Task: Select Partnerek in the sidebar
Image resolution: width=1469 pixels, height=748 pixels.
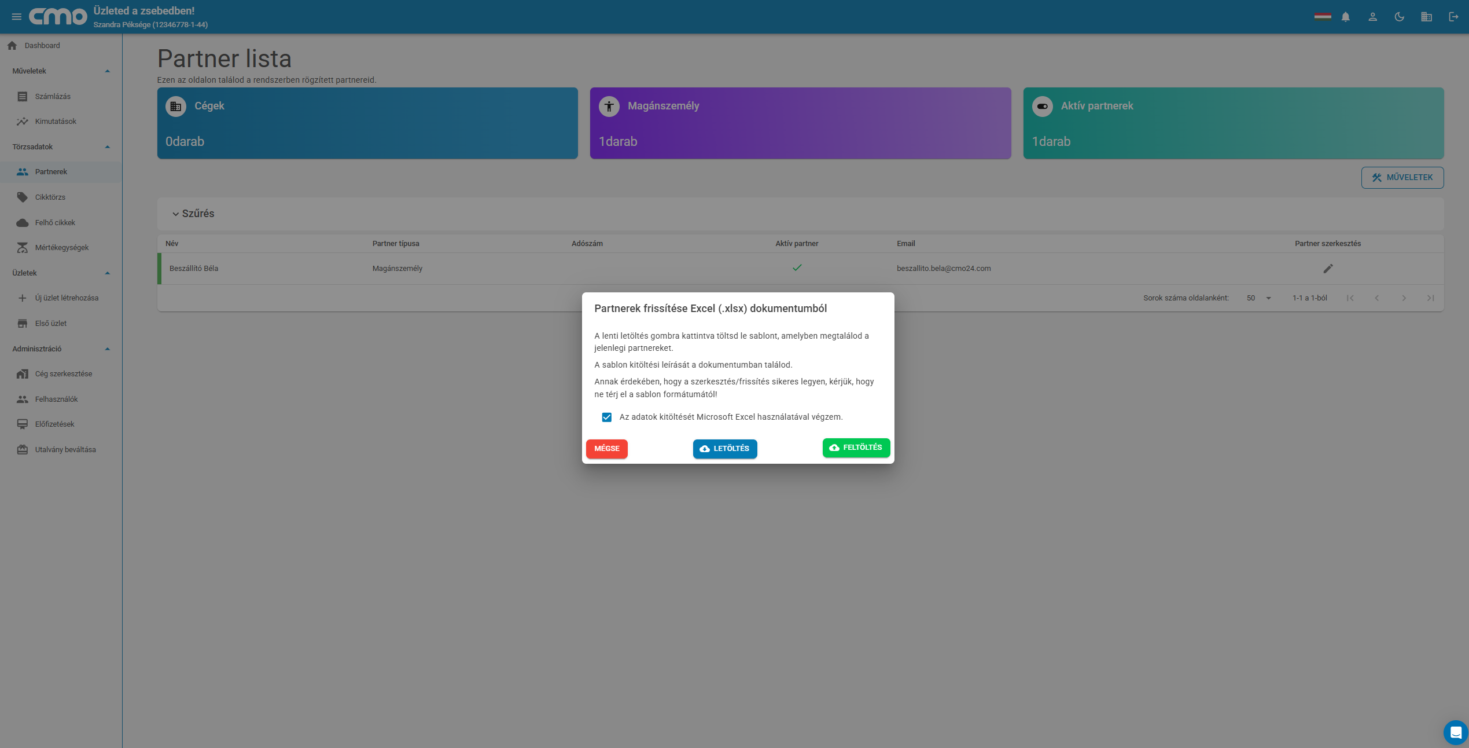Action: tap(61, 172)
